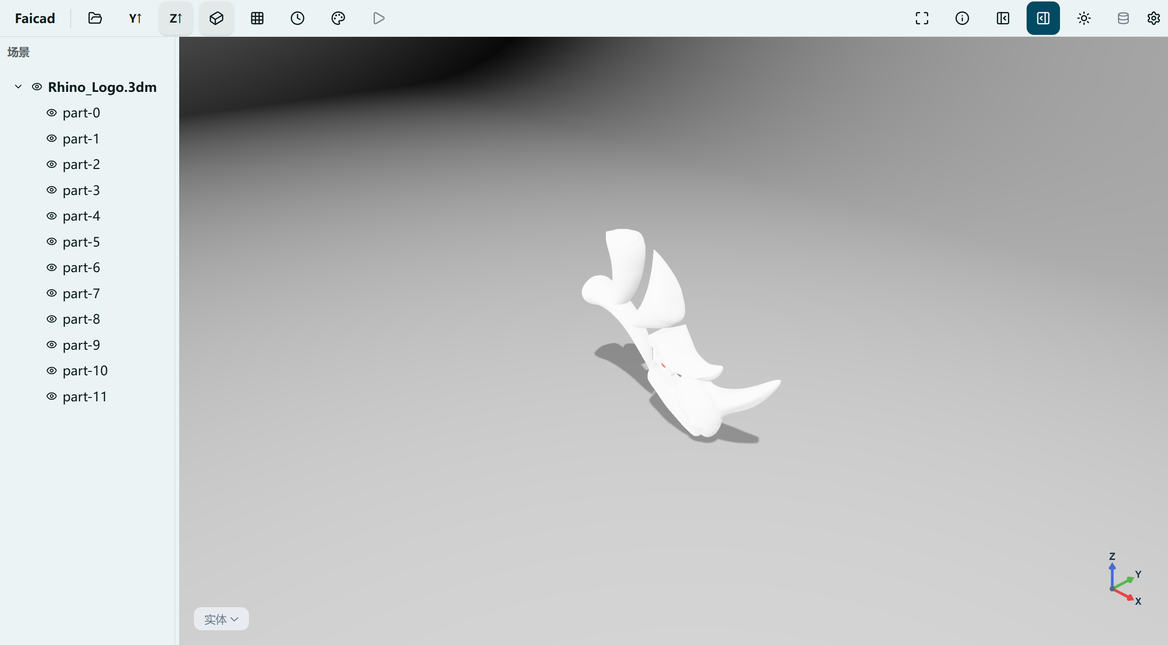
Task: Select part-0 in scene tree
Action: coord(81,112)
